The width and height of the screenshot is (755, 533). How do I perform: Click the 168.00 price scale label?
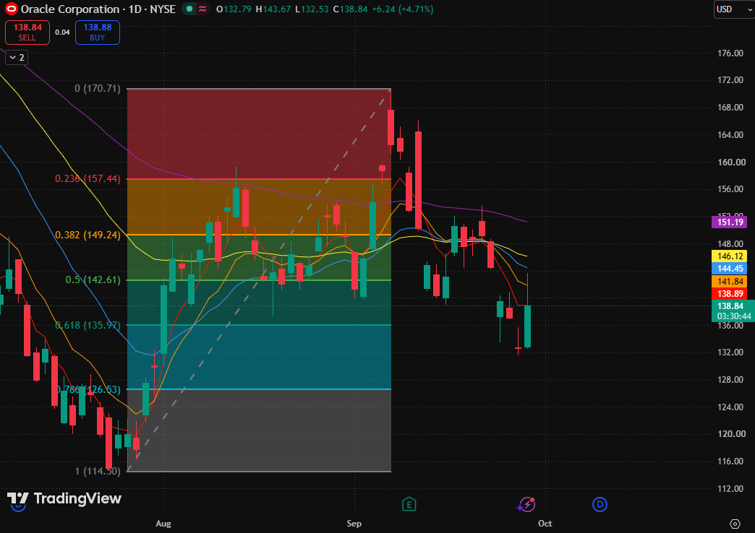[x=730, y=108]
